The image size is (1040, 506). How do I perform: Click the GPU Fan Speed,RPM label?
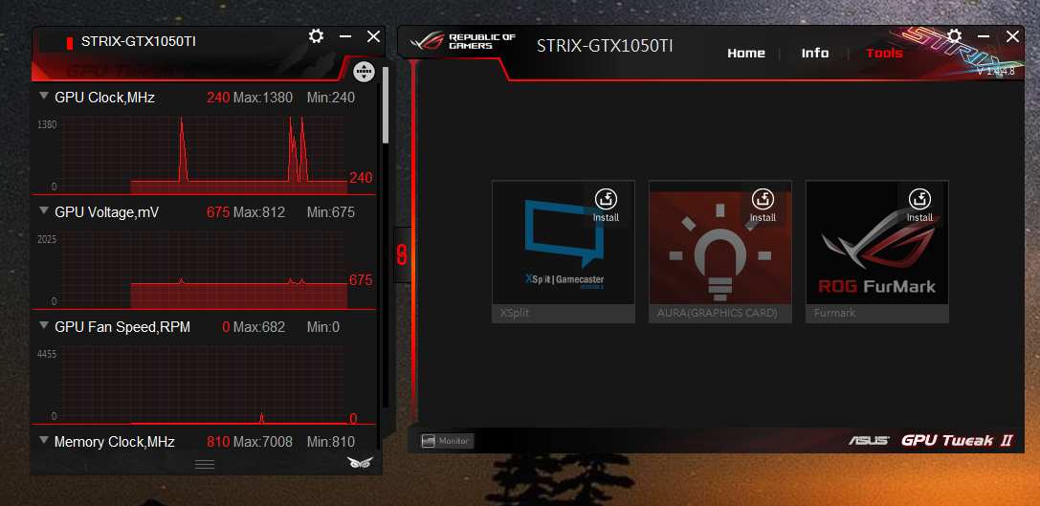pos(122,327)
